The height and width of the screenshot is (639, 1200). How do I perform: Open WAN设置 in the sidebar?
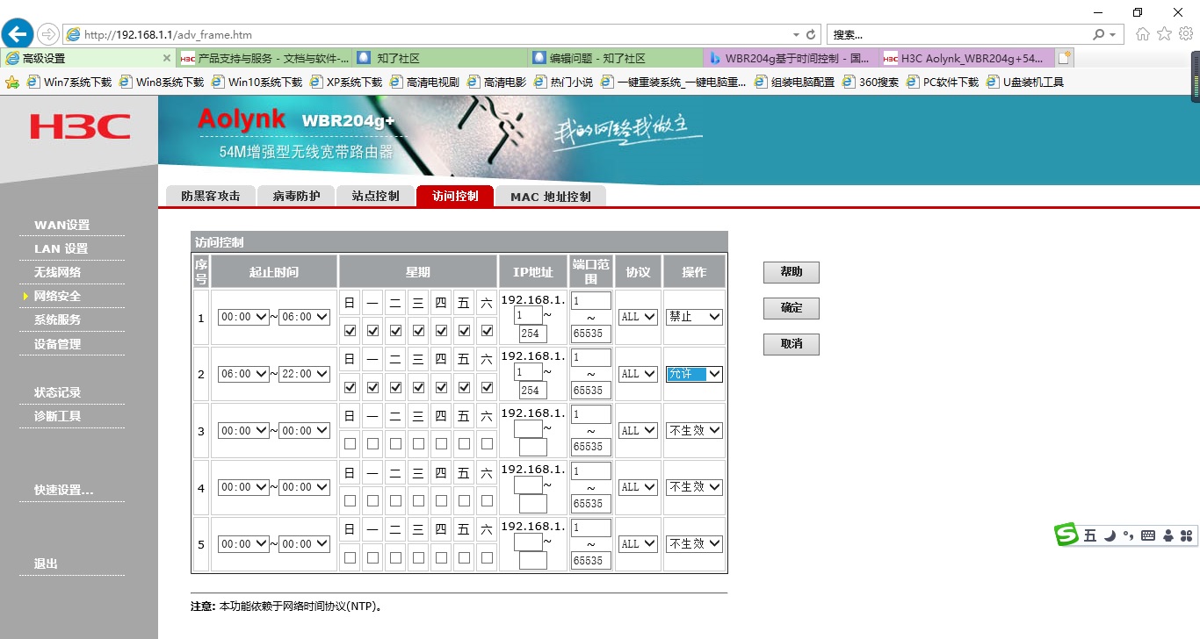pos(62,225)
